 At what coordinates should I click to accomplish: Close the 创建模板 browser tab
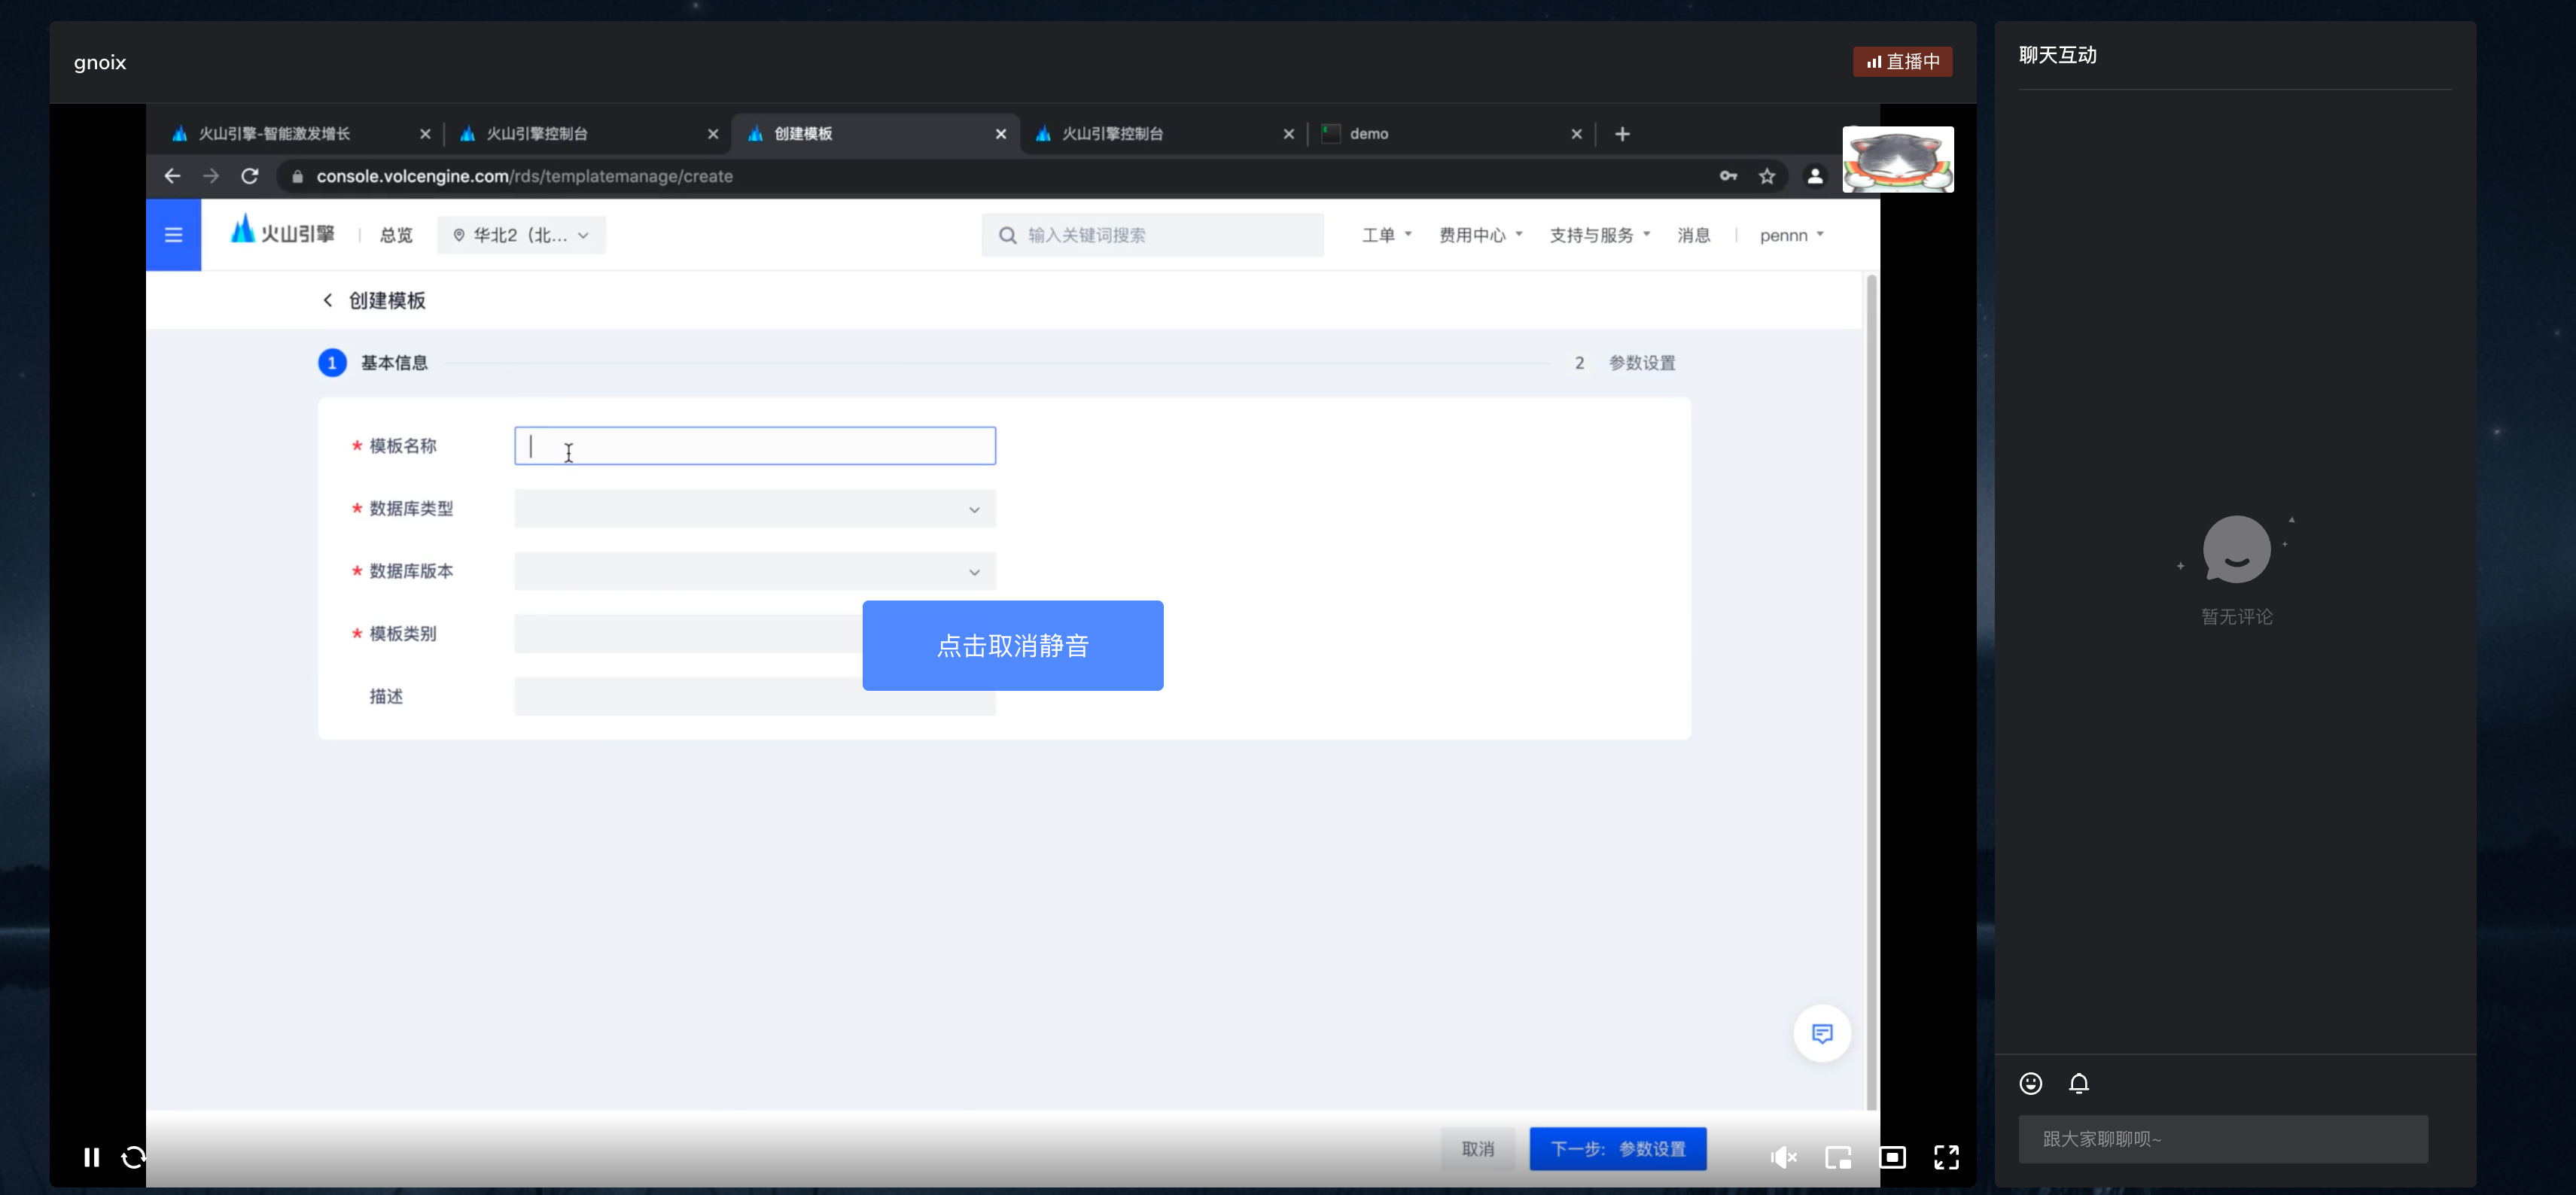click(1000, 134)
